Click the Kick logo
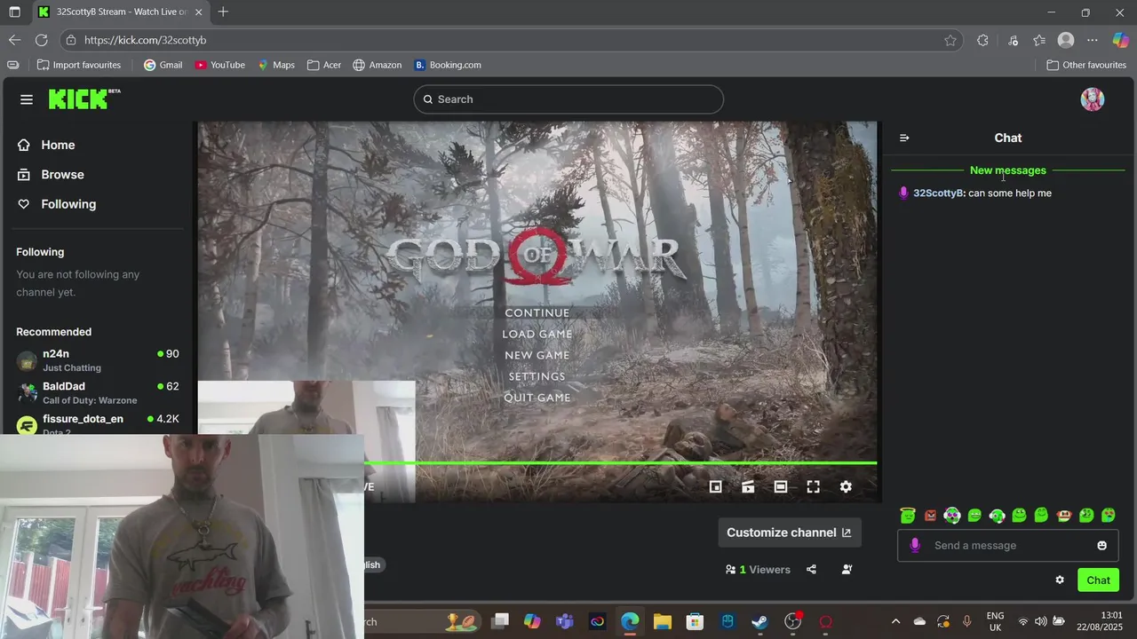1137x639 pixels. click(84, 99)
